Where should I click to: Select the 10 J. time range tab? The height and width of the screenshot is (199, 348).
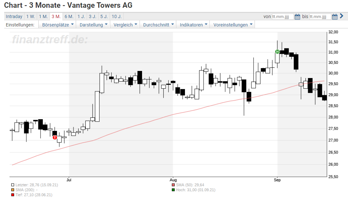click(x=117, y=16)
